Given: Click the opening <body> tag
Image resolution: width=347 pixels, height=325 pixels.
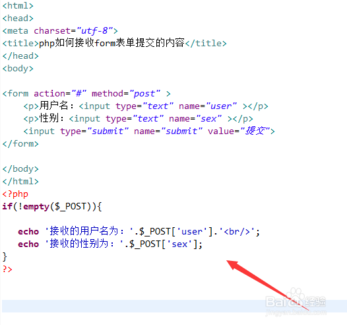Looking at the screenshot, I should [x=18, y=69].
